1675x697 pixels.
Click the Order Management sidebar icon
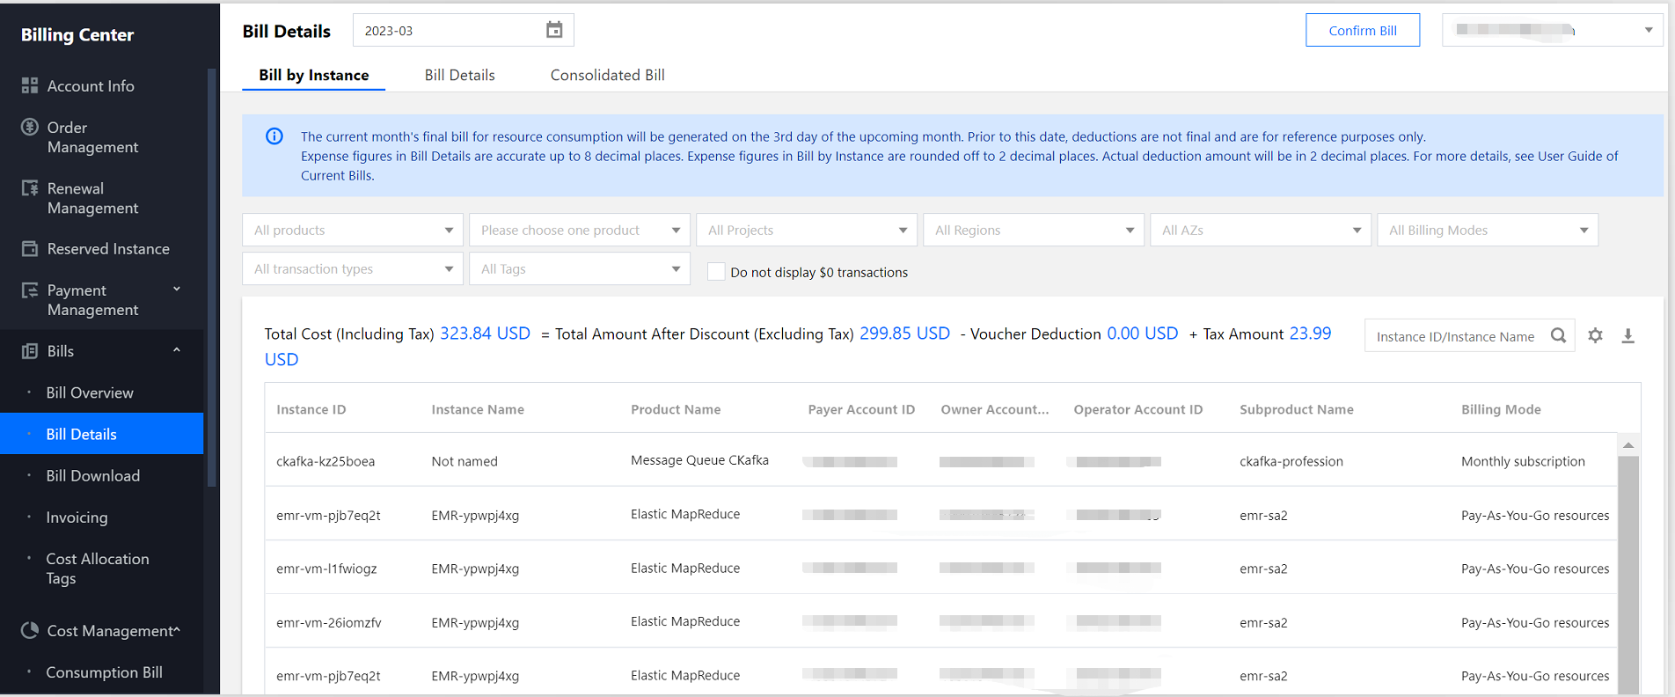(30, 128)
